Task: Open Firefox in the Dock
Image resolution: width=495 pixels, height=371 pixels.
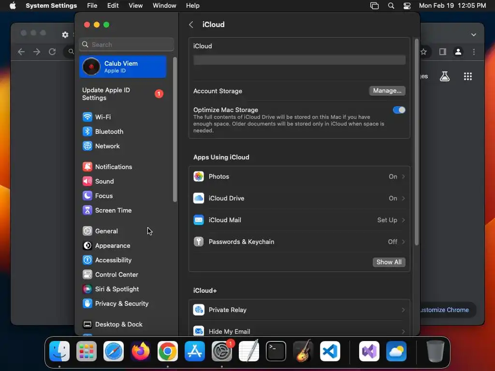Action: tap(141, 351)
